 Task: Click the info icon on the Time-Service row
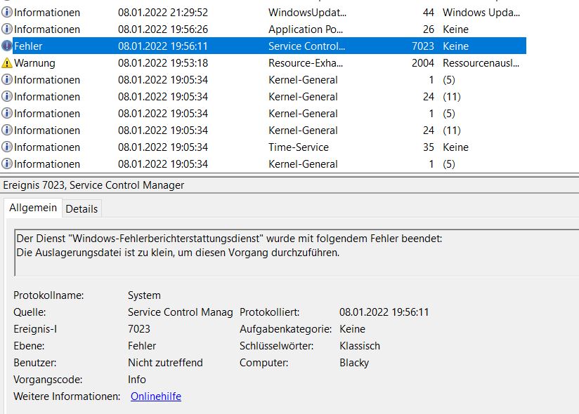(x=7, y=147)
